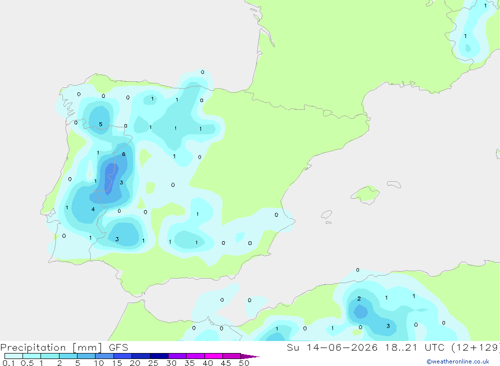Click the '5' precipitation value in Galicia
The image size is (500, 366).
[x=101, y=124]
